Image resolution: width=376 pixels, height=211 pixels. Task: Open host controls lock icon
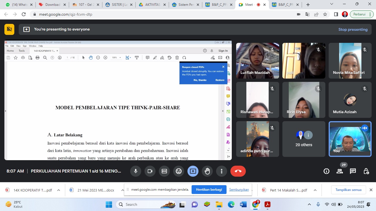click(366, 171)
